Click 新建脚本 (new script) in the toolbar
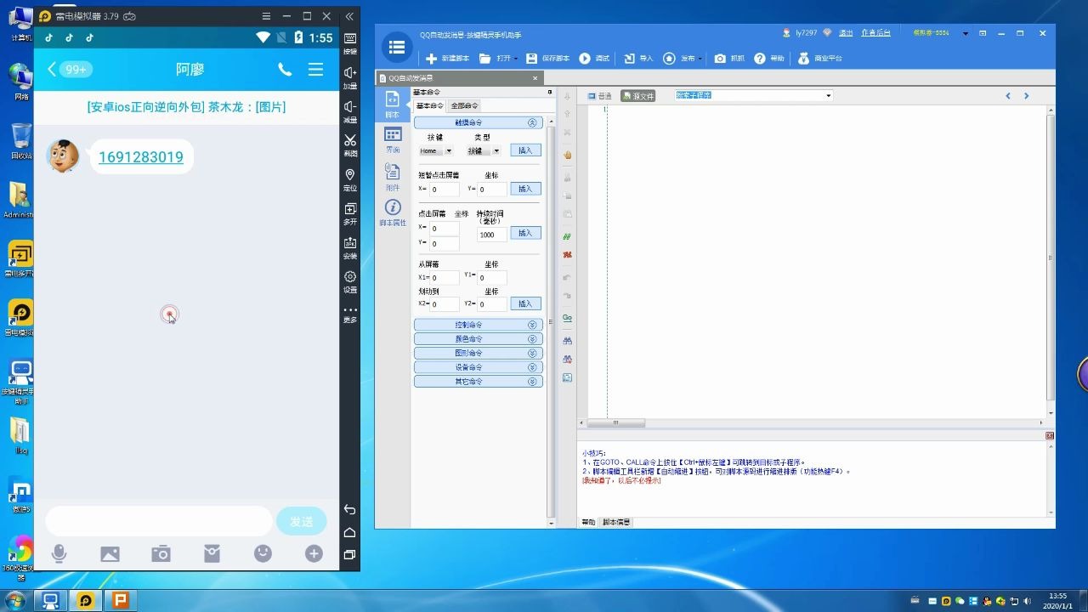 (x=447, y=59)
